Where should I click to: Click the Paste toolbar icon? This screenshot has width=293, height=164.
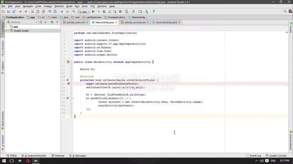click(43, 11)
